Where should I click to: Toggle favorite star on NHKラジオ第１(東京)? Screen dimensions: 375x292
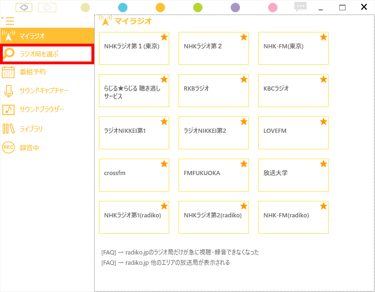(164, 37)
